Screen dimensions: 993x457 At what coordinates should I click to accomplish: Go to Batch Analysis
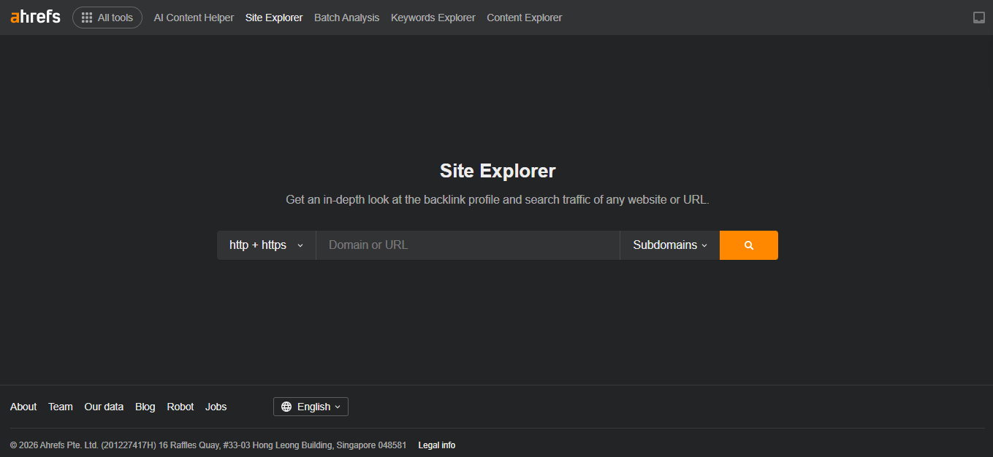pos(346,18)
